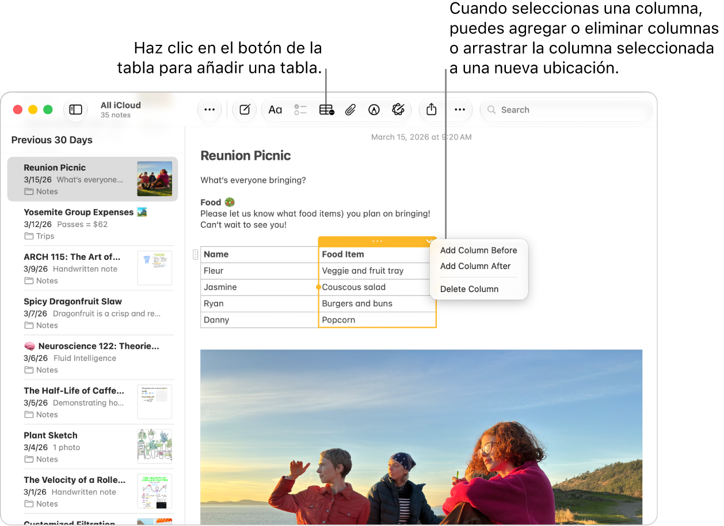
Task: Click the "Veggie and fruit tray" cell
Action: 377,271
